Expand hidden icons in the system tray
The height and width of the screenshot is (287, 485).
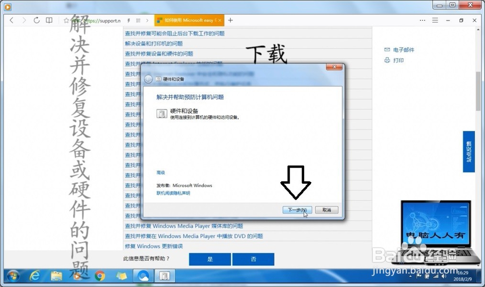click(x=410, y=276)
